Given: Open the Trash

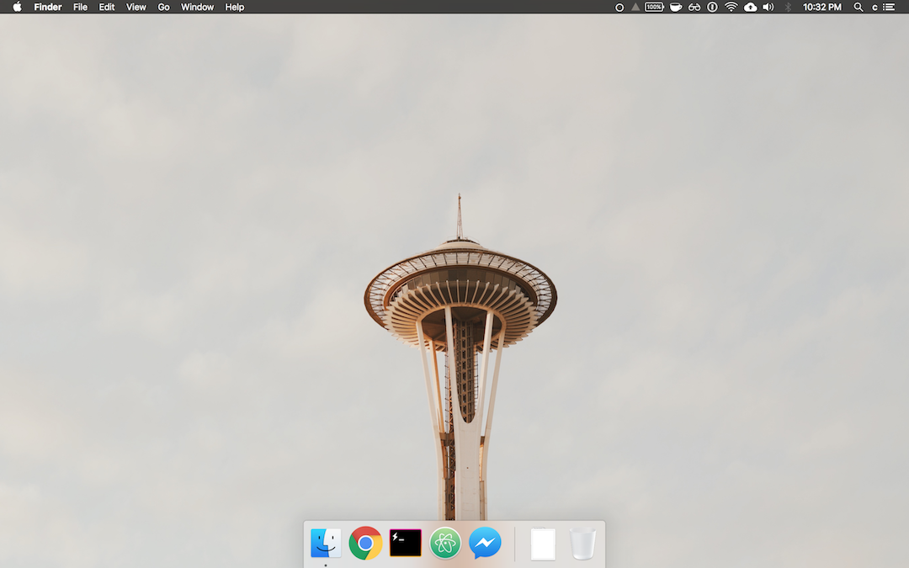Looking at the screenshot, I should [582, 543].
